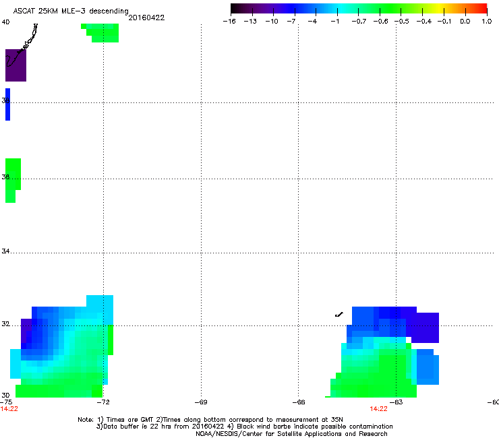Click the longitude label "-66"

point(299,402)
